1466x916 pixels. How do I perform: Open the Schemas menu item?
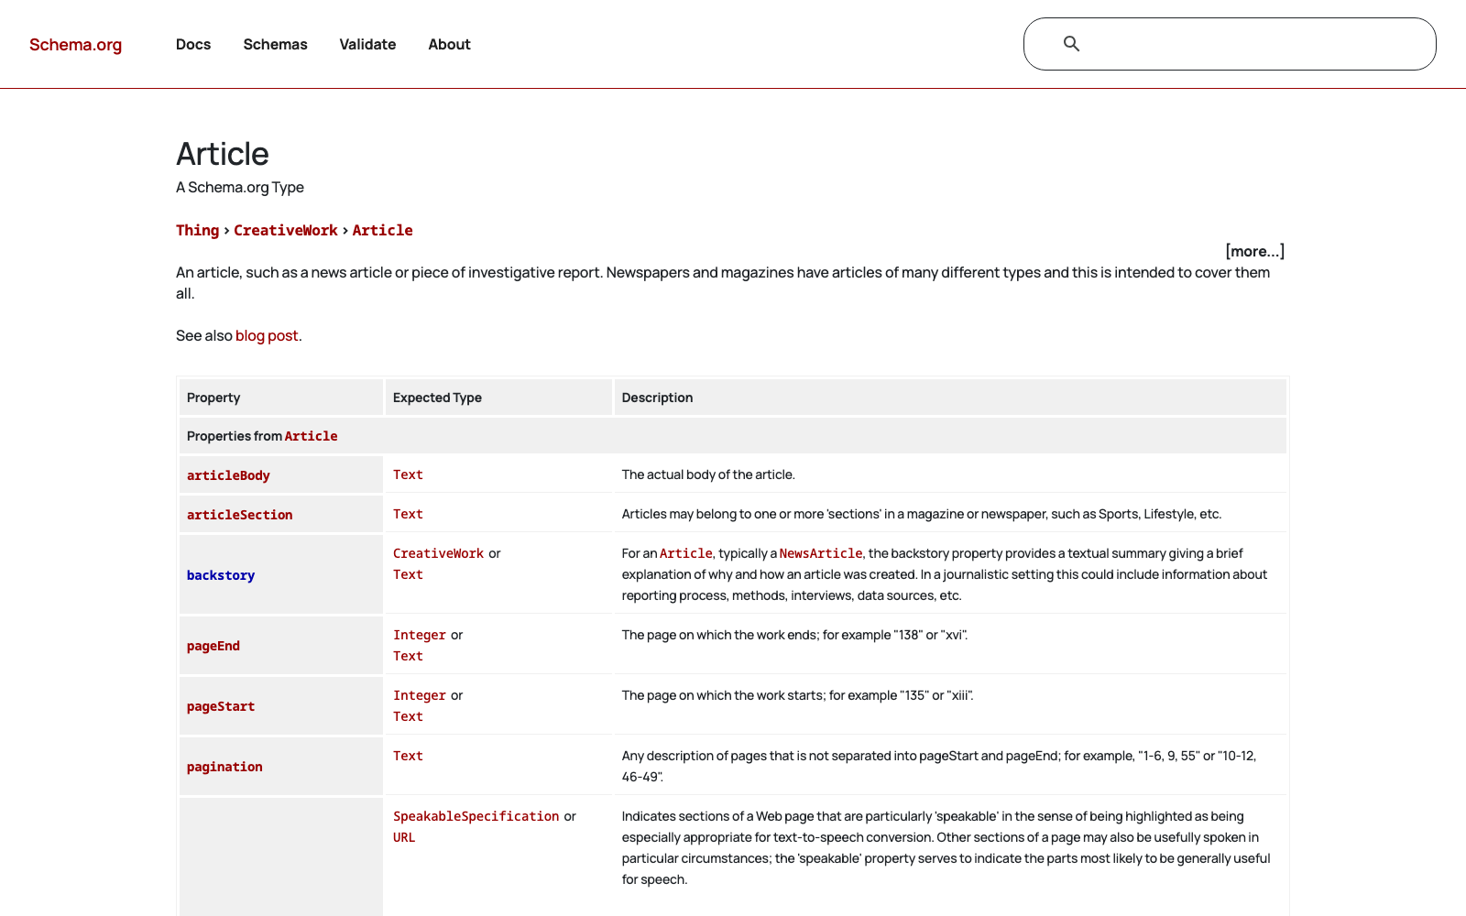(x=275, y=44)
